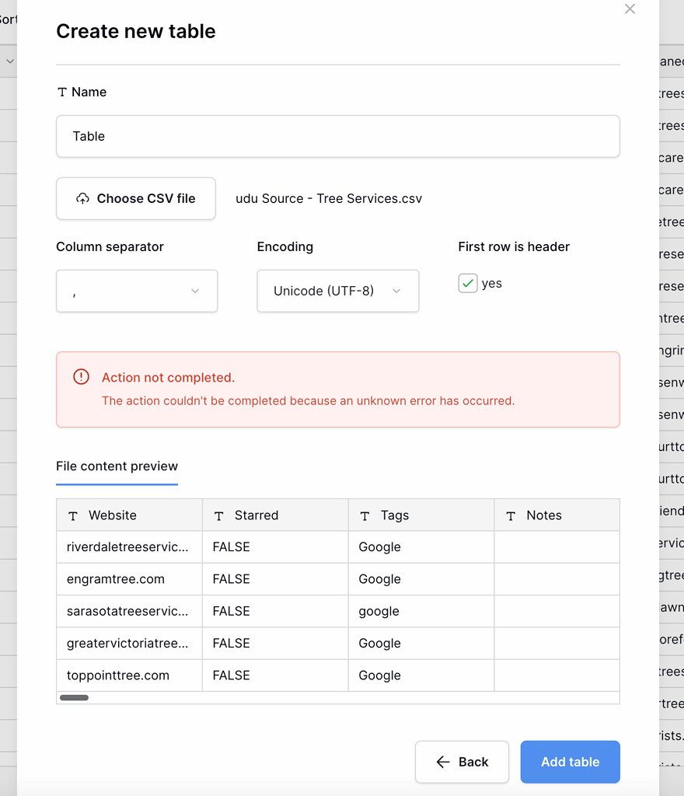Open the Encoding dropdown showing Unicode (UTF-8)
Image resolution: width=684 pixels, height=796 pixels.
click(x=337, y=291)
